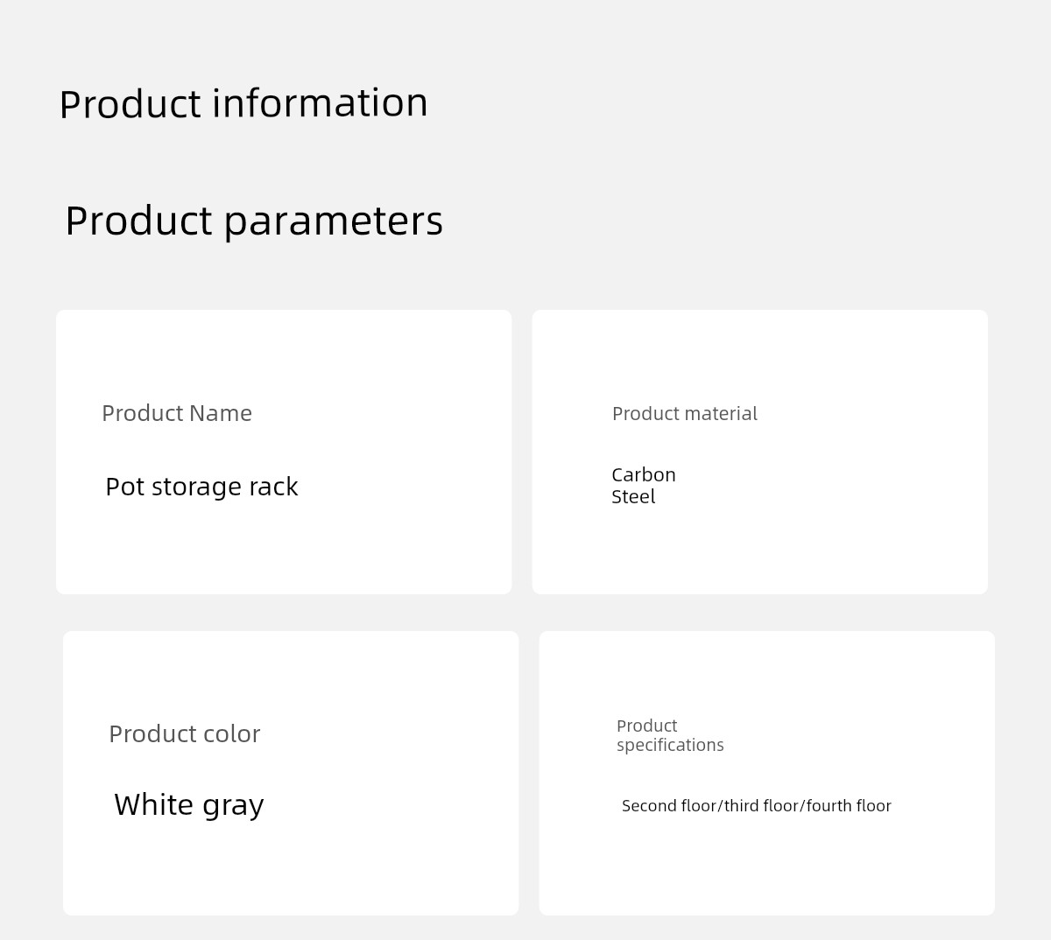Click the word "Carbon"
Viewport: 1051px width, 940px height.
tap(644, 474)
